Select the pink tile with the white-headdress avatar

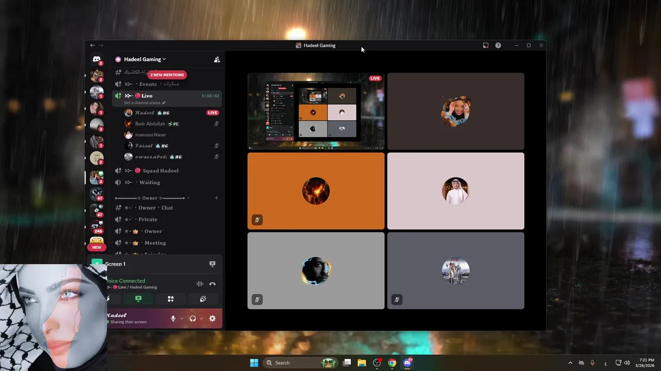tap(455, 191)
